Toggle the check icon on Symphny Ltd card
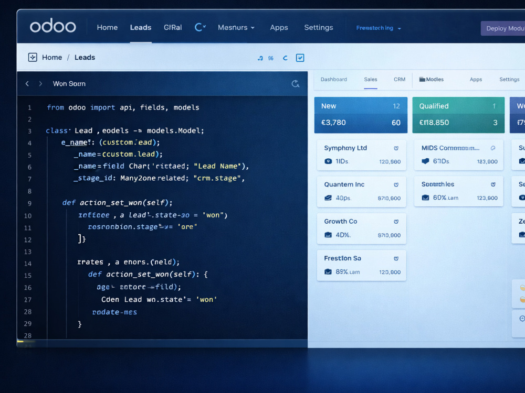This screenshot has width=525, height=393. [396, 148]
